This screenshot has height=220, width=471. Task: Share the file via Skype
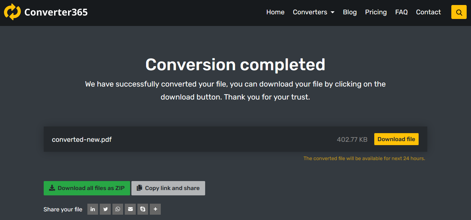(x=143, y=209)
